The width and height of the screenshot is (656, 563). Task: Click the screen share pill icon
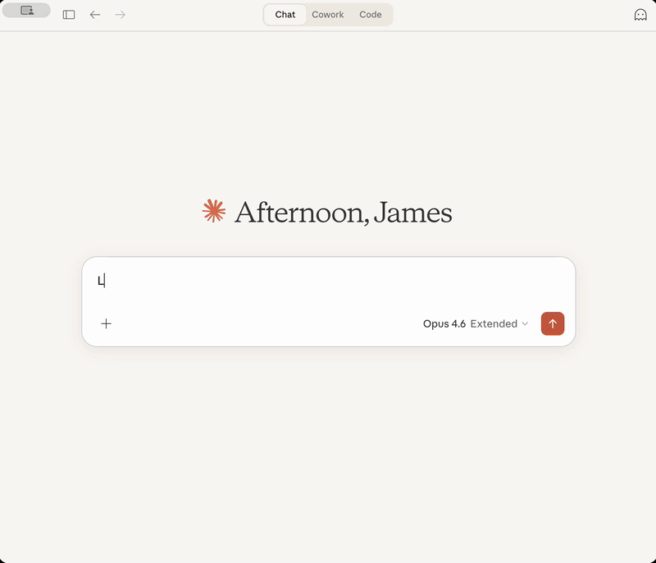click(27, 11)
